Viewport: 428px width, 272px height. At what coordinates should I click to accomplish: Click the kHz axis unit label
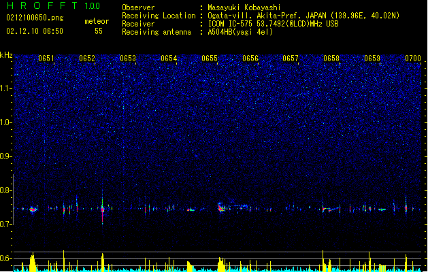pos(6,55)
